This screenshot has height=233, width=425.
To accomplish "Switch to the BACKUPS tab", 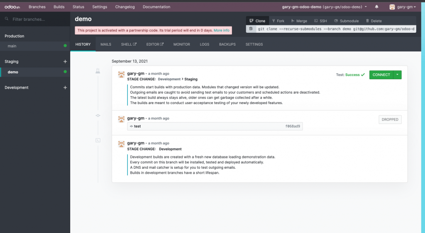I will pos(227,44).
